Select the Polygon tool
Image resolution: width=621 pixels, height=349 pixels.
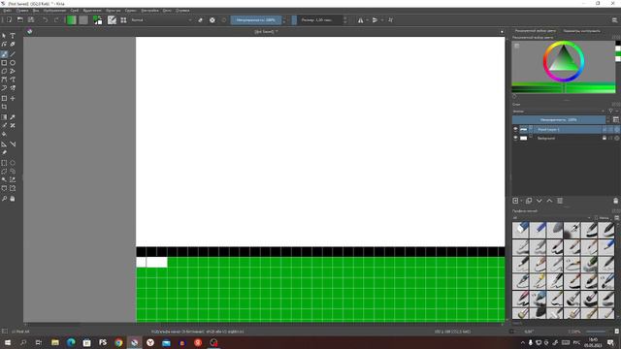[x=4, y=72]
